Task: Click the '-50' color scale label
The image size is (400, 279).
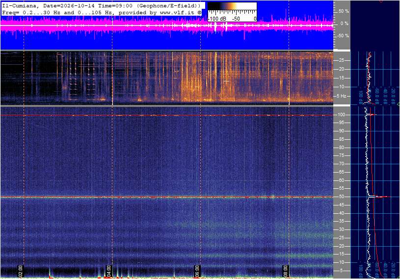Action: tap(236, 19)
